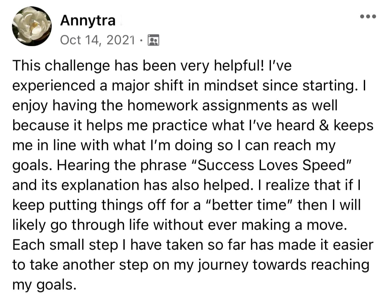
Task: Click the quoted words "better time"
Action: click(x=254, y=205)
